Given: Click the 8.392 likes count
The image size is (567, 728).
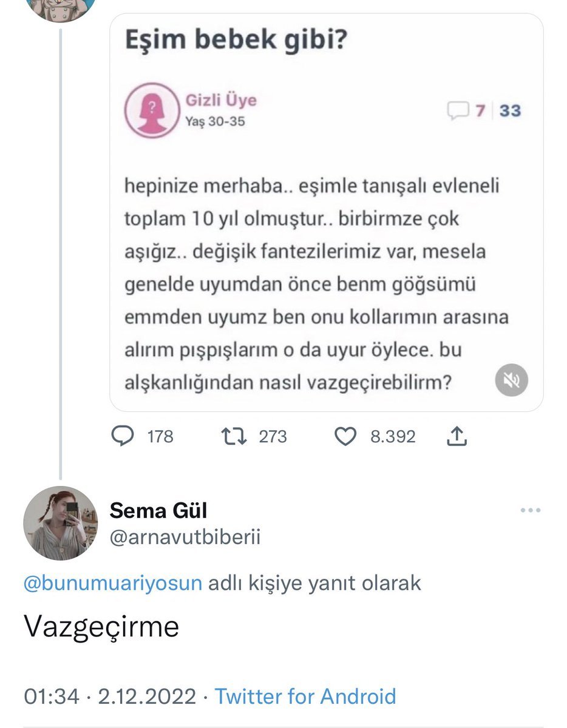Looking at the screenshot, I should [393, 436].
